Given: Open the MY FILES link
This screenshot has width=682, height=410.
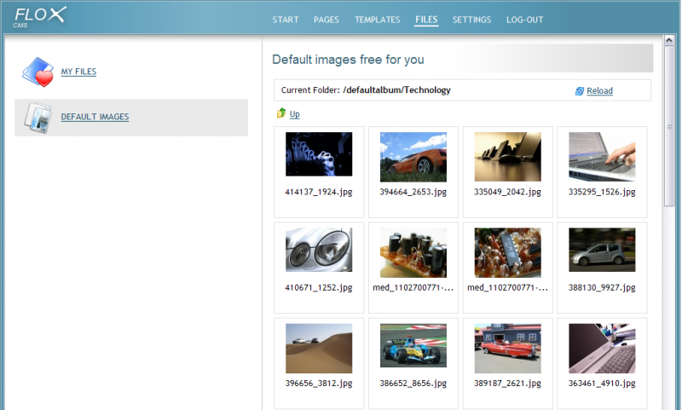Looking at the screenshot, I should (x=78, y=72).
